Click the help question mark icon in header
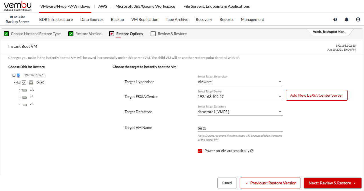This screenshot has width=364, height=191. [335, 19]
